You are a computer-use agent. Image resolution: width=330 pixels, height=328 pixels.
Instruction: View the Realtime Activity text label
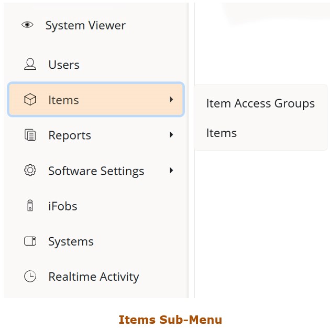(94, 277)
